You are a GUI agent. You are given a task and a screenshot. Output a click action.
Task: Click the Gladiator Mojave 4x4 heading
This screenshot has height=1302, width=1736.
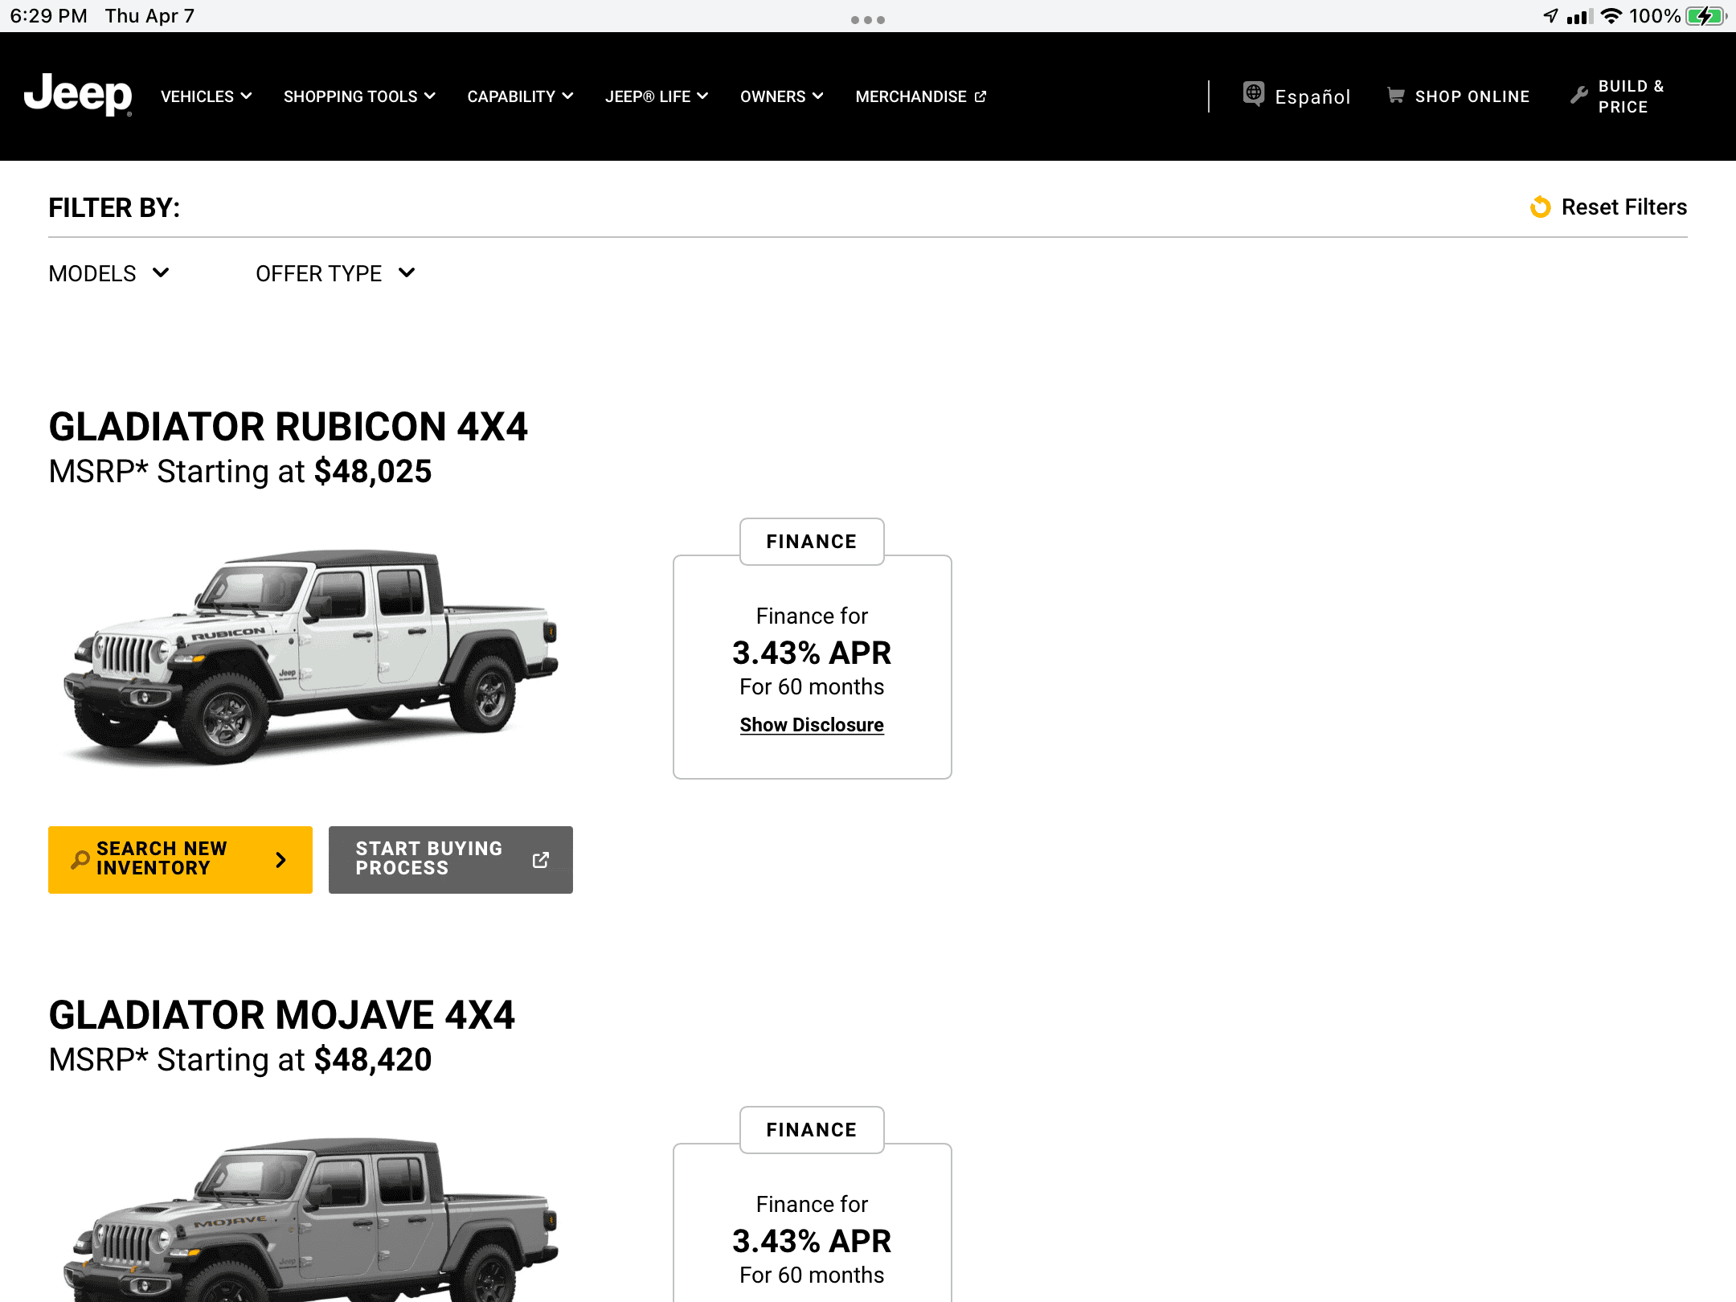click(281, 1015)
